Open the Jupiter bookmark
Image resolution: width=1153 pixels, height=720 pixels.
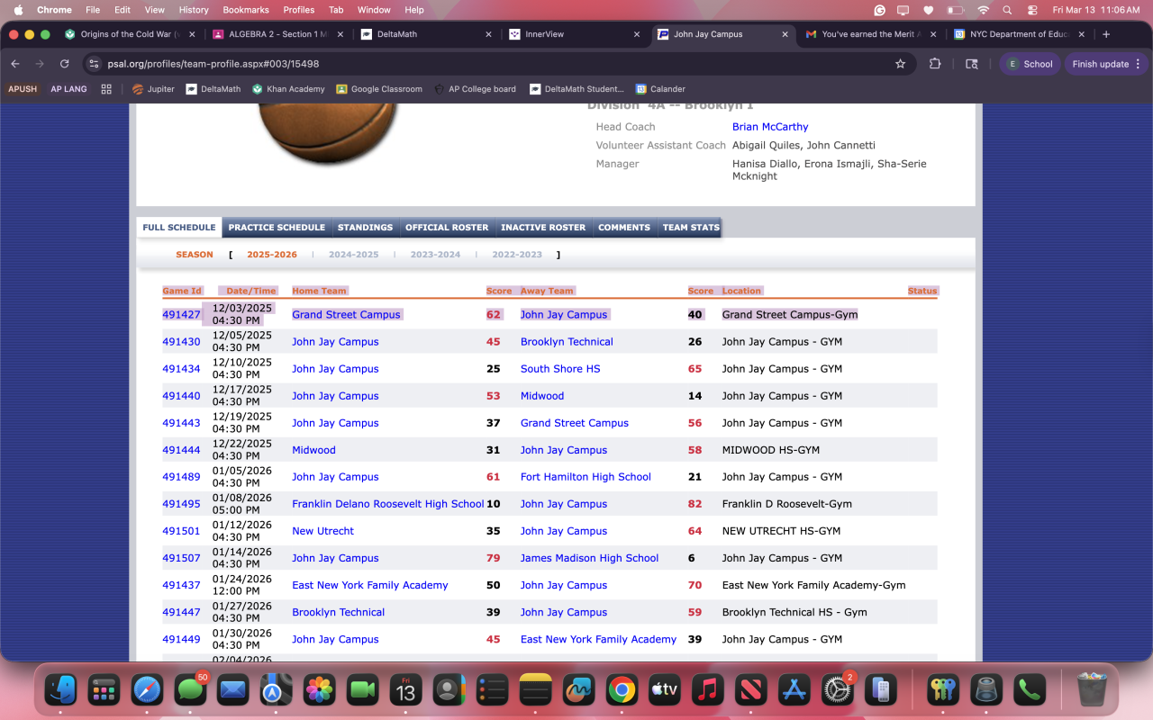coord(153,89)
